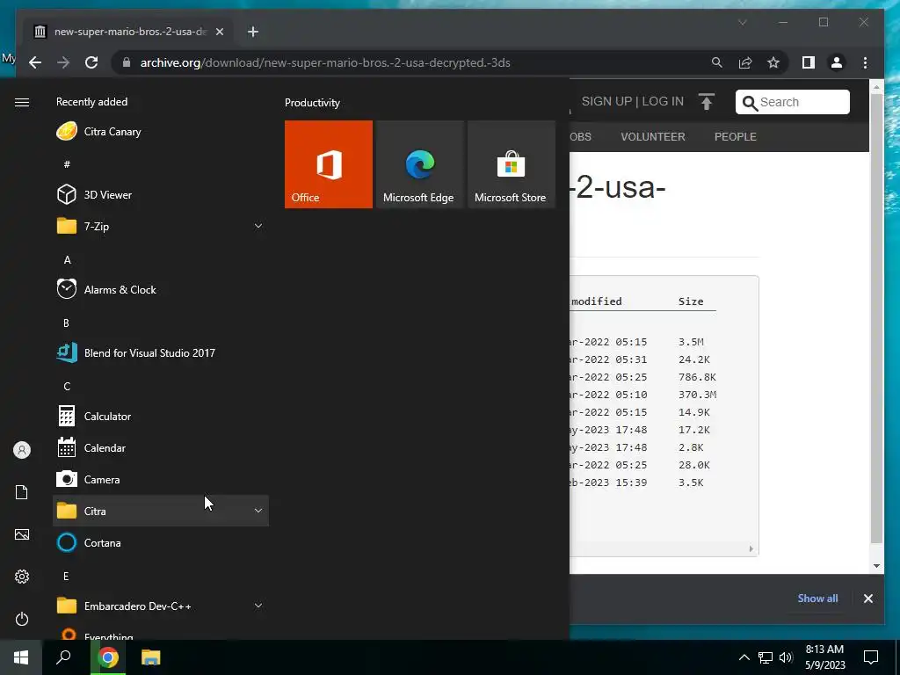The image size is (900, 675).
Task: Click Show all downloads link
Action: [x=817, y=598]
